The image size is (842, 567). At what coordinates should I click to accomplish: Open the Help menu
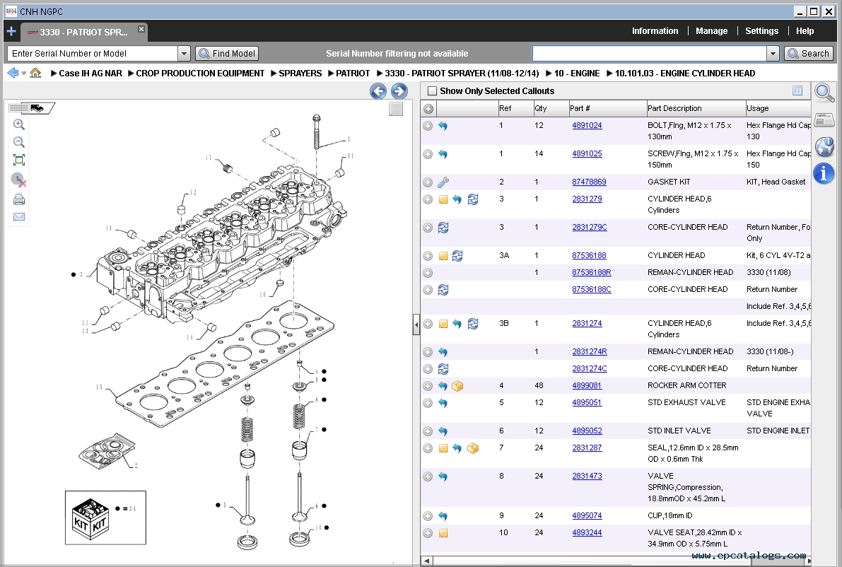(x=805, y=31)
